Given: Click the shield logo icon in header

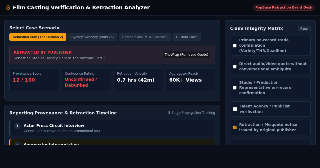Looking at the screenshot, I should pyautogui.click(x=8, y=8).
